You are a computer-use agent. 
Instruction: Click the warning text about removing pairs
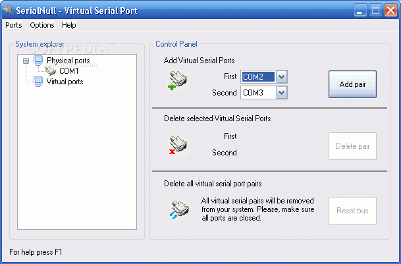(258, 209)
